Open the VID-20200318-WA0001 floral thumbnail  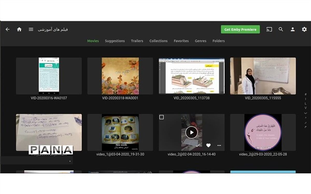click(120, 76)
